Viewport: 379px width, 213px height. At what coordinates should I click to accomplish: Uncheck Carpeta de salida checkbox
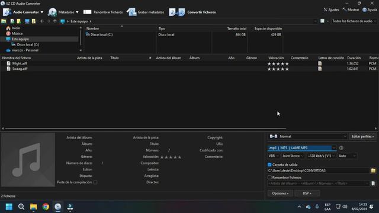(x=269, y=164)
